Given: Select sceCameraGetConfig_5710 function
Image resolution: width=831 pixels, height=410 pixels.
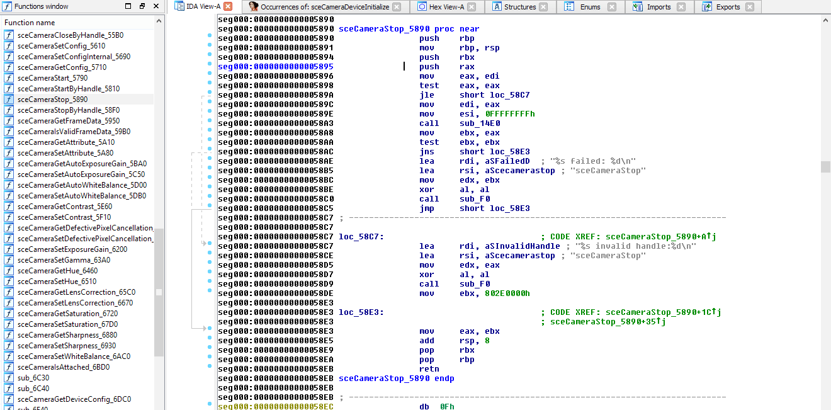Looking at the screenshot, I should coord(62,67).
